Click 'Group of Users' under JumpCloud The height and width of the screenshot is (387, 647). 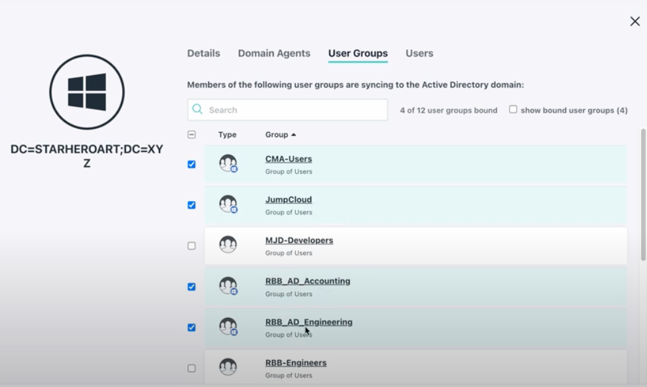[x=289, y=212]
